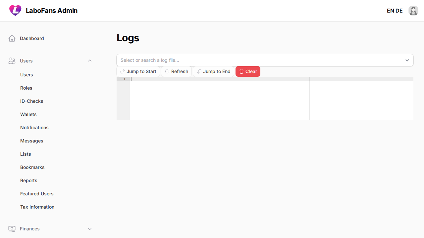Open Notifications in sidebar
424x238 pixels.
point(34,128)
